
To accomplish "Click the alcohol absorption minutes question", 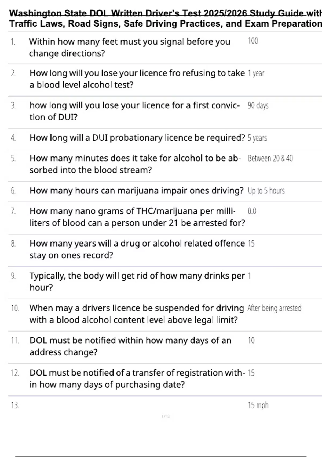I will 135,164.
